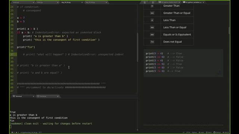Open the main git branch selector
Screen dimensions: 239x134
tap(201, 133)
